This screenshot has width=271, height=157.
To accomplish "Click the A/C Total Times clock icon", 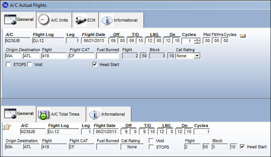I will (44, 115).
